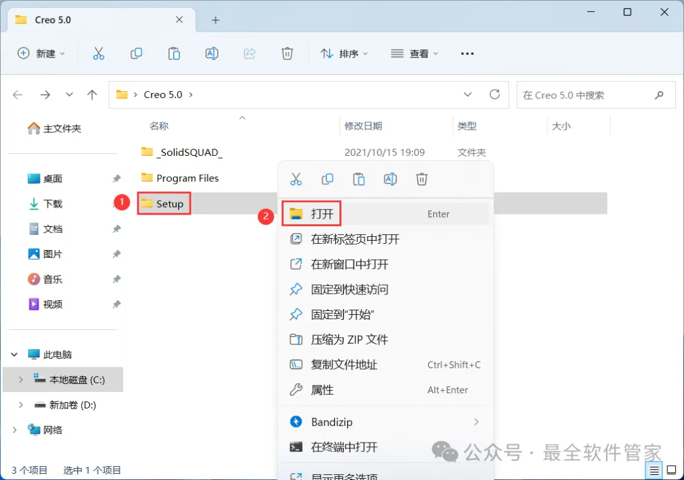
Task: Sort by 修改日期 column header
Action: pos(363,126)
